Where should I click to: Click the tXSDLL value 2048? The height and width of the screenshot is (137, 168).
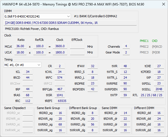[159, 89]
